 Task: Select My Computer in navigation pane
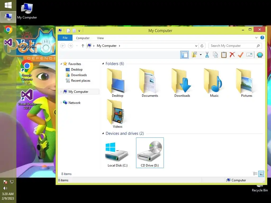click(78, 92)
